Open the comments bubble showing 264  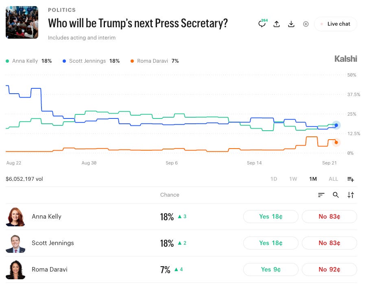[x=262, y=24]
